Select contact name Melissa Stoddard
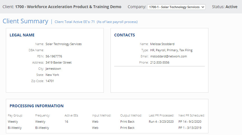 click(x=162, y=44)
